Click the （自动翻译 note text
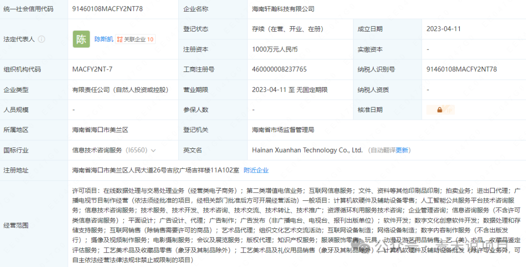The height and width of the screenshot is (267, 526). point(381,150)
